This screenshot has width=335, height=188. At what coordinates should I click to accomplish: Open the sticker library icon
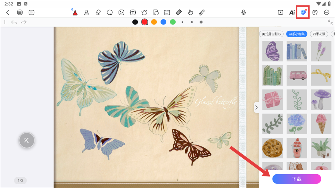tap(303, 12)
